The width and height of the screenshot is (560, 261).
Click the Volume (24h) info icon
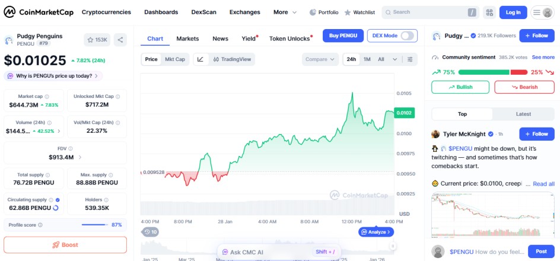click(x=49, y=122)
